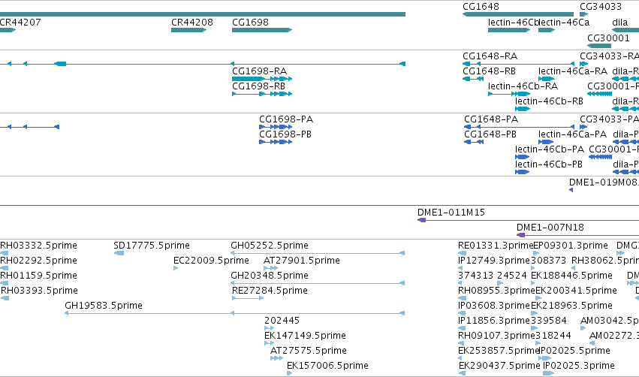Click the AT27575.5prime EST arrows
The height and width of the screenshot is (377, 639).
pyautogui.click(x=276, y=358)
